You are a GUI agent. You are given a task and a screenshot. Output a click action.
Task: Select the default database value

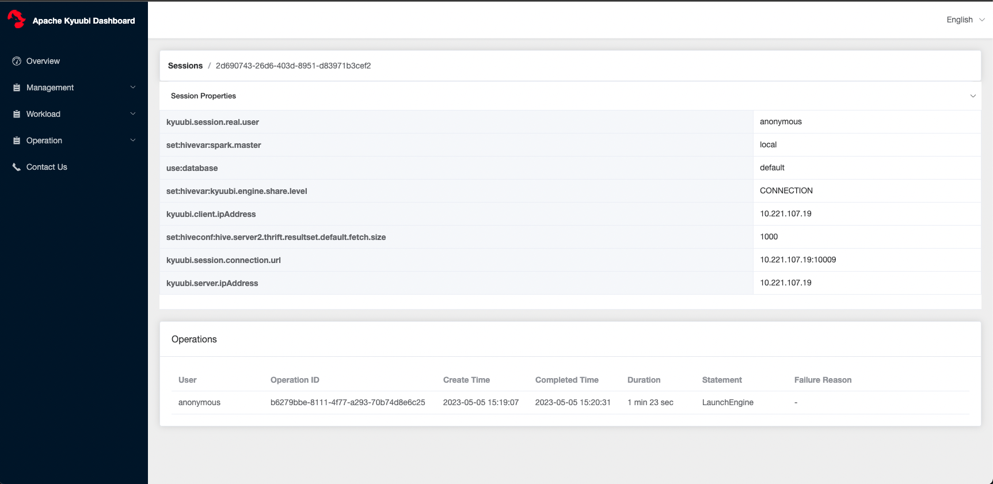coord(772,167)
